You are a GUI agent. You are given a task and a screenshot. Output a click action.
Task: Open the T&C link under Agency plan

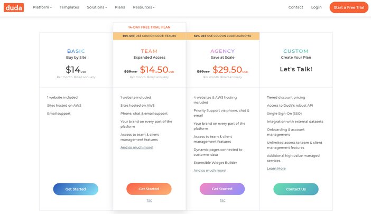[x=222, y=200]
